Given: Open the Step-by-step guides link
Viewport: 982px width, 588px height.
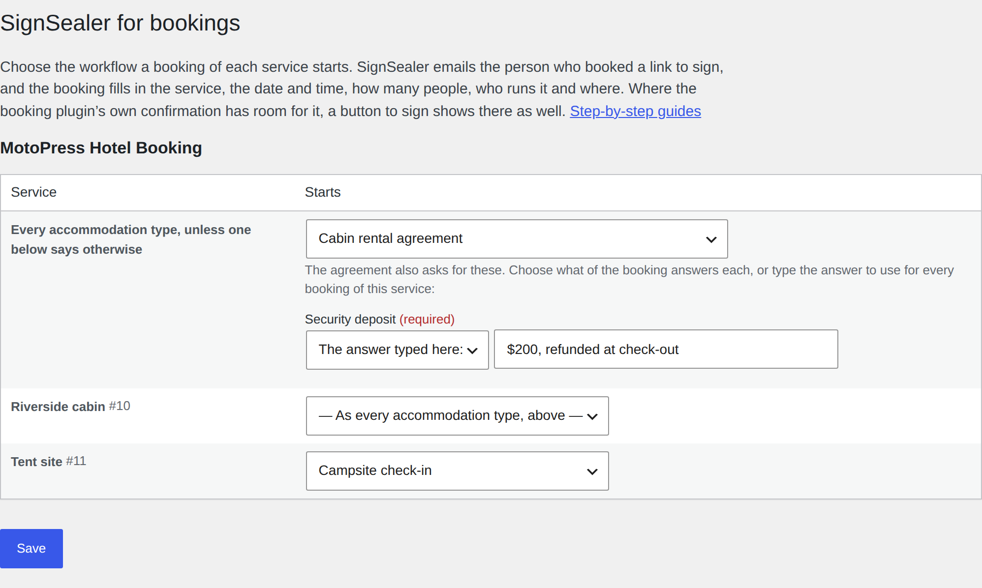Looking at the screenshot, I should point(635,111).
